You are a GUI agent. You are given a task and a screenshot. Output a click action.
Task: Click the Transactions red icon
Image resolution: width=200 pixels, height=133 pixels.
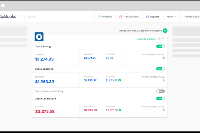(120, 17)
